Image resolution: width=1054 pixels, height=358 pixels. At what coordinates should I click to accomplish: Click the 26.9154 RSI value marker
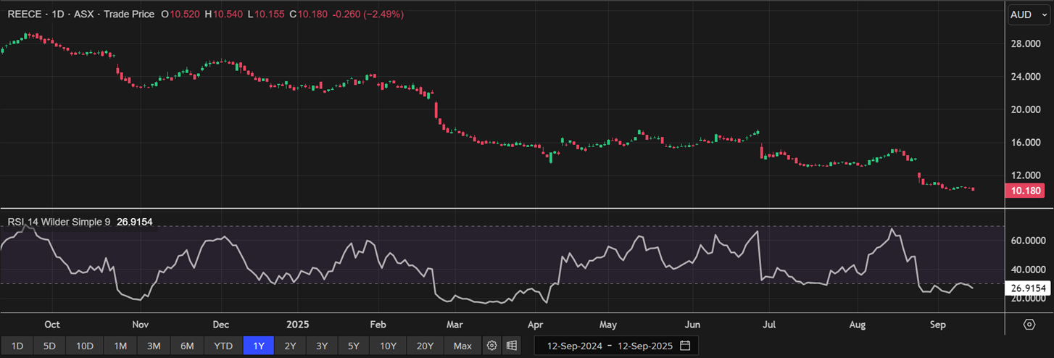tap(1028, 288)
